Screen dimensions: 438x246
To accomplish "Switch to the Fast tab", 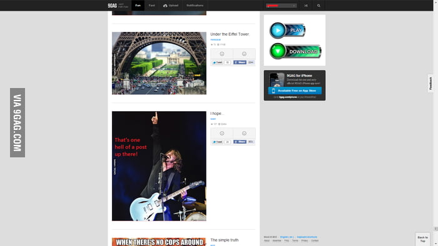I will (x=151, y=5).
